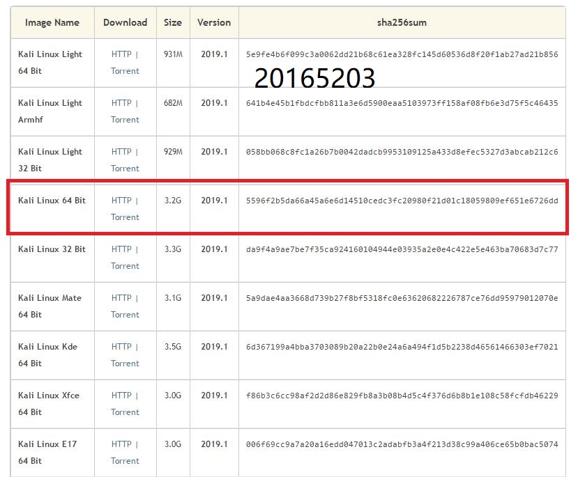Click the sha256sum starting with 006f69cc9a7a
The width and height of the screenshot is (578, 477).
[402, 444]
